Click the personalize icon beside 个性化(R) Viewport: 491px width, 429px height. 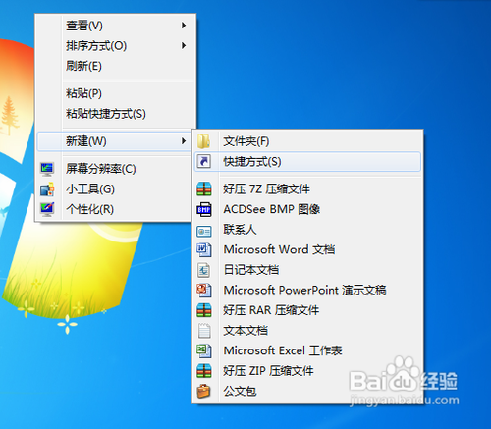click(47, 209)
